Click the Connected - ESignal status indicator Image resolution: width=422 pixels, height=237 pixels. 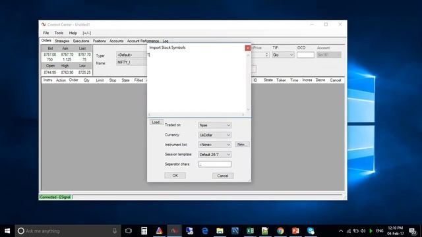pos(55,197)
